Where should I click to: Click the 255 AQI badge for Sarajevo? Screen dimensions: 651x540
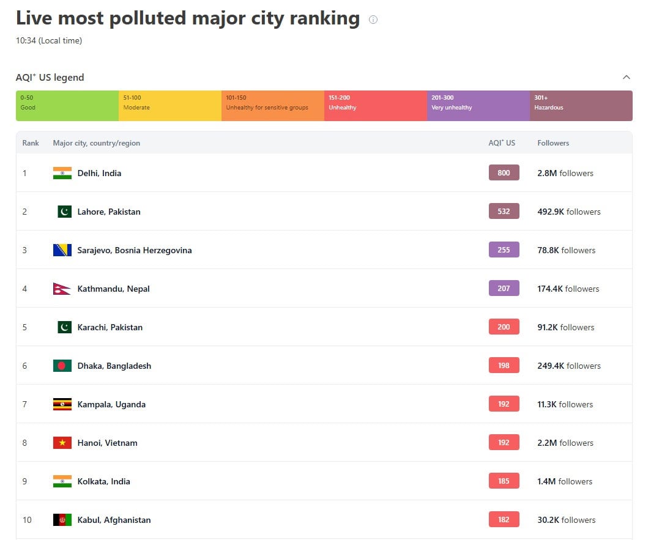pos(504,250)
